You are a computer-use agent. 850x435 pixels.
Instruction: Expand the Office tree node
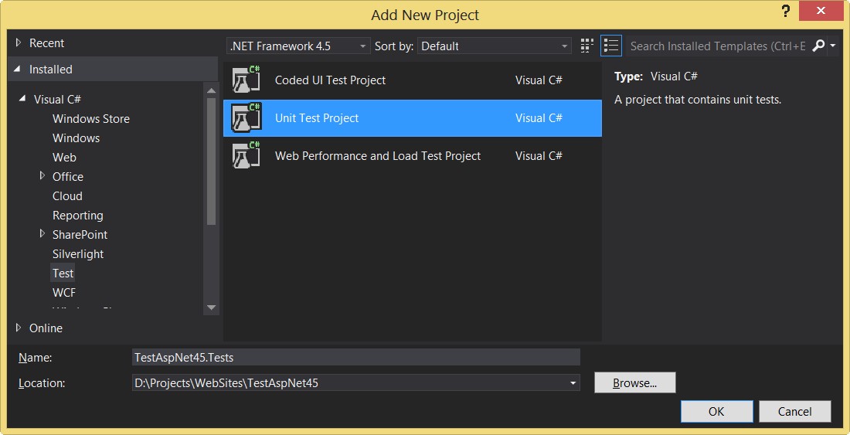42,176
